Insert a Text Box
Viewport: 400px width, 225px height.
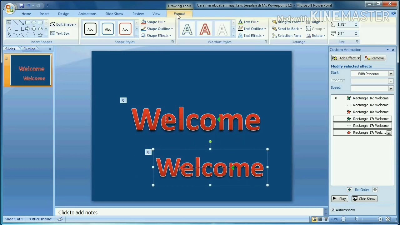coord(60,33)
